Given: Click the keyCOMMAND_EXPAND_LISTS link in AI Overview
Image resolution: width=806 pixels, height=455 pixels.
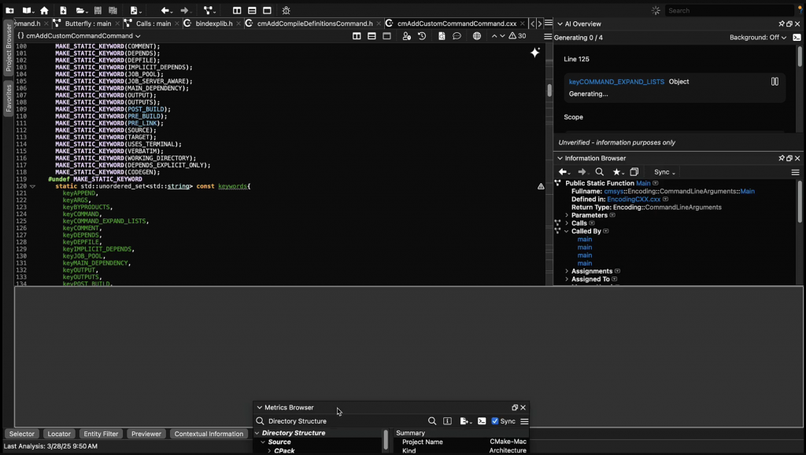Looking at the screenshot, I should [x=616, y=82].
